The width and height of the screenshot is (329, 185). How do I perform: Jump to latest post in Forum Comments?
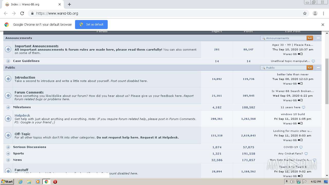point(300,100)
